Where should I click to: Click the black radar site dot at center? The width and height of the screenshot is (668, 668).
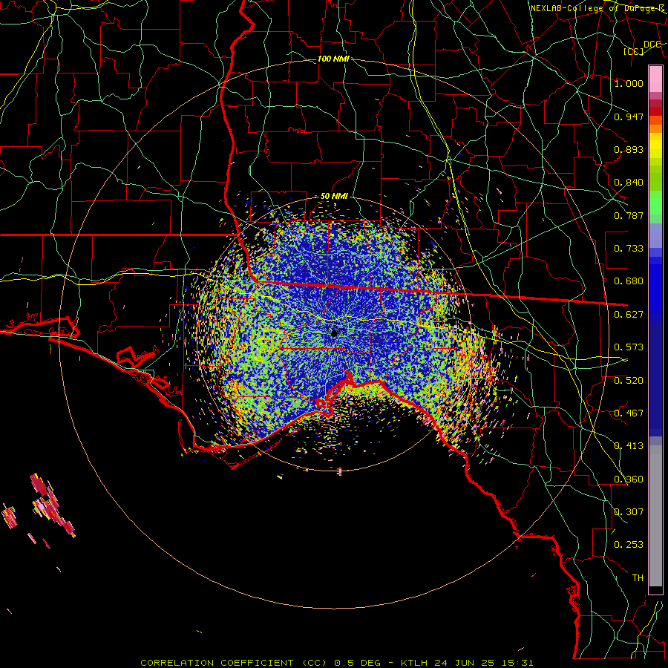(x=335, y=333)
